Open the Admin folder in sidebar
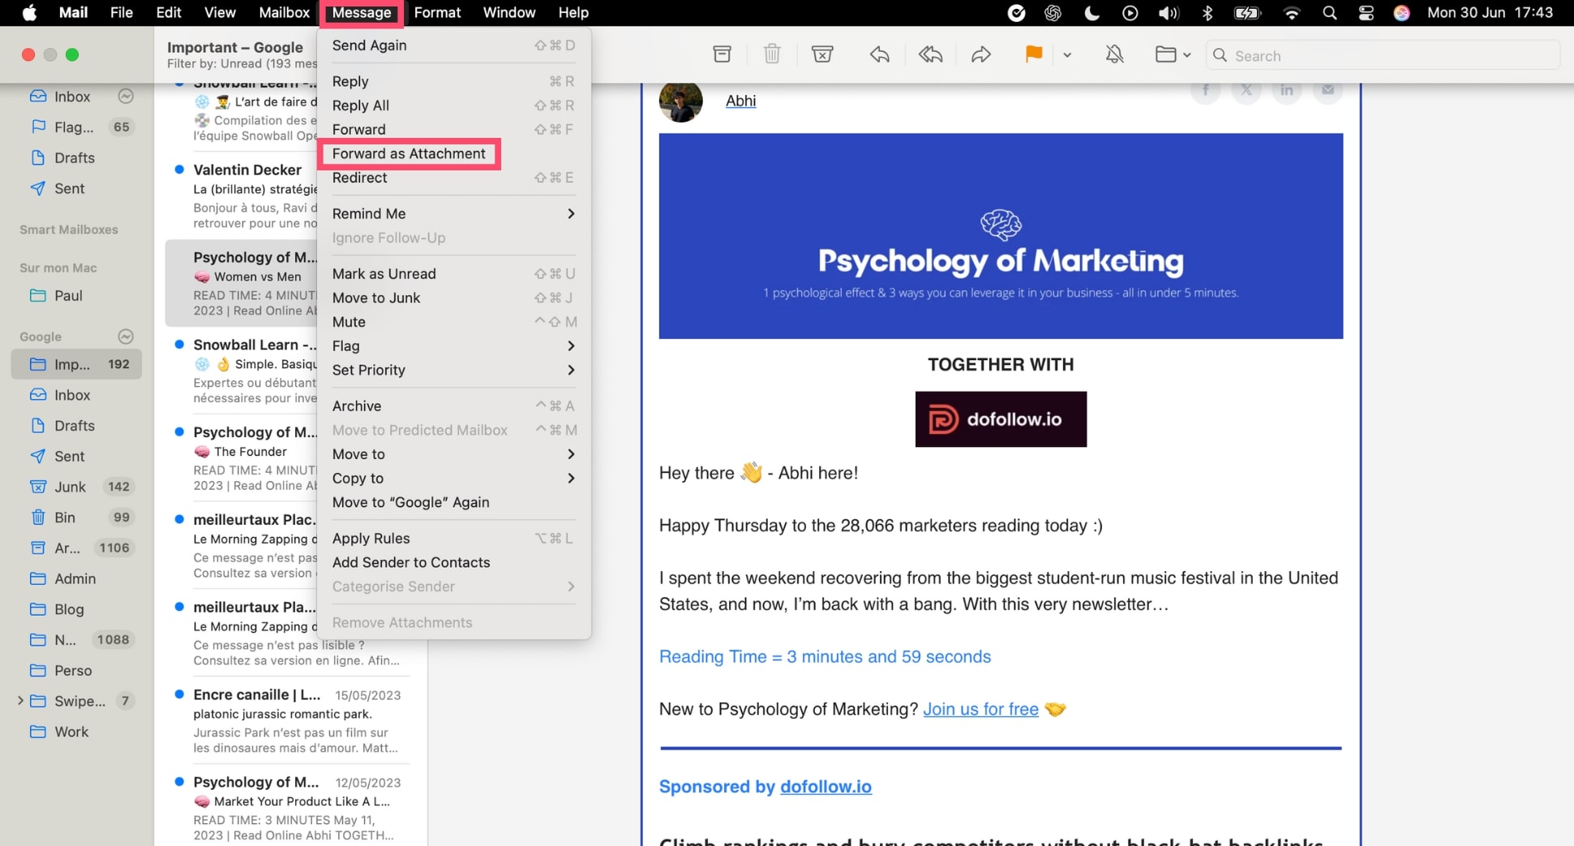The width and height of the screenshot is (1574, 846). tap(75, 578)
